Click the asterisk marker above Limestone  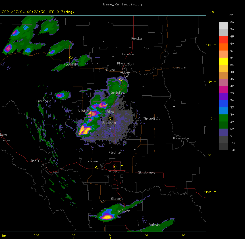coord(43,98)
